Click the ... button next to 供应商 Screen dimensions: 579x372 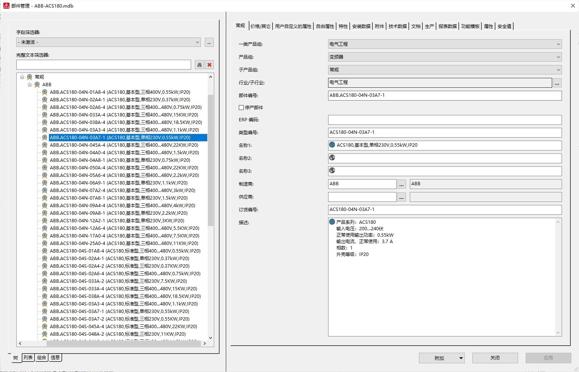tap(402, 197)
